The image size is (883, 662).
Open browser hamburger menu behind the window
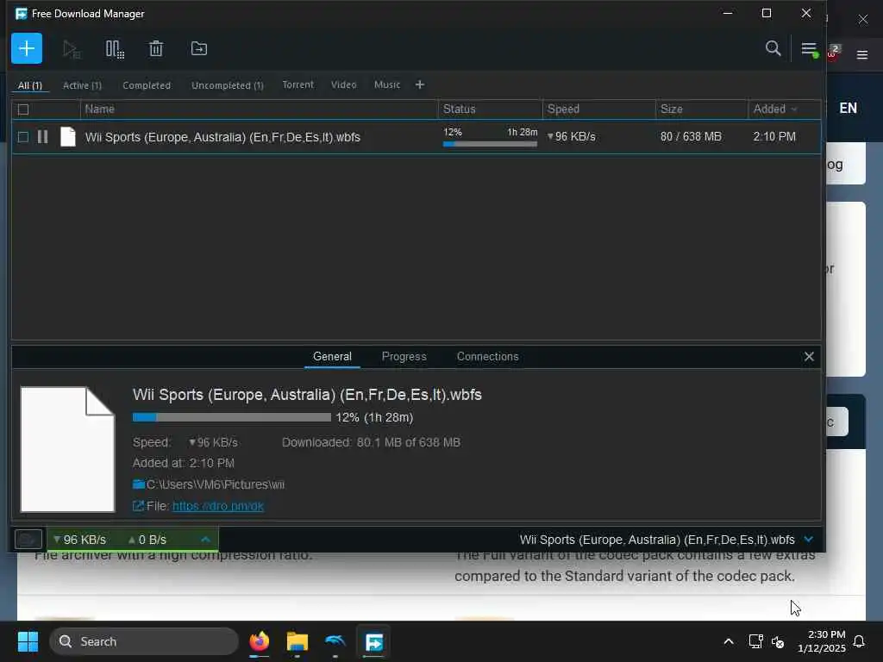[862, 54]
